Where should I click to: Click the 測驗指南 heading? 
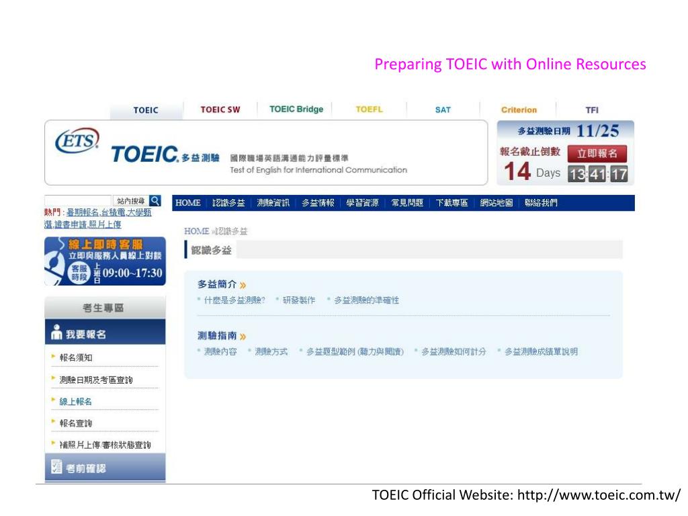(x=217, y=336)
